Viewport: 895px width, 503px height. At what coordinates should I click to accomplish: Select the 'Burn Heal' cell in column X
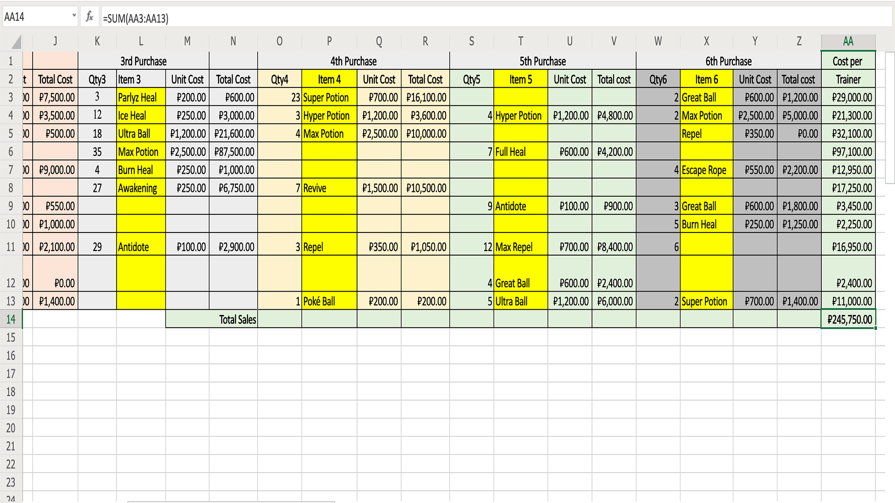coord(706,224)
